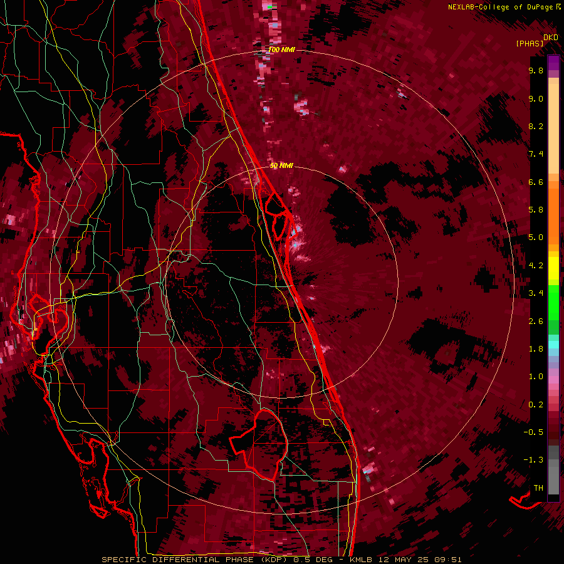Click the SPECIFIC DIFFERENTIAL PHASE (KDP) caption text
Screen dimensions: 564x564
pyautogui.click(x=195, y=560)
